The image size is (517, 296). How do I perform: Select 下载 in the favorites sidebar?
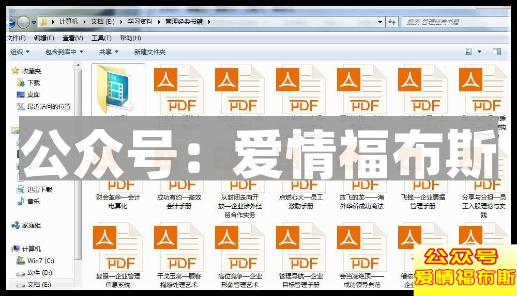(34, 83)
